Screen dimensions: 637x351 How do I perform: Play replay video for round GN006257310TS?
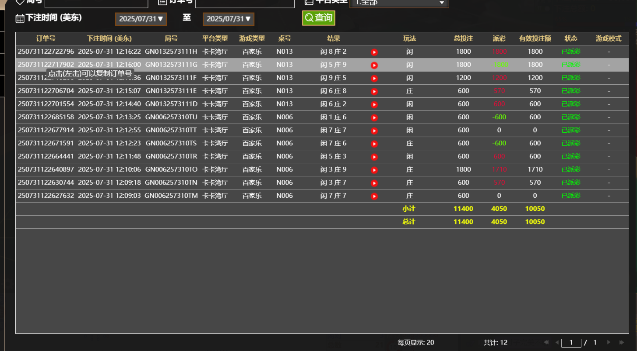[374, 144]
